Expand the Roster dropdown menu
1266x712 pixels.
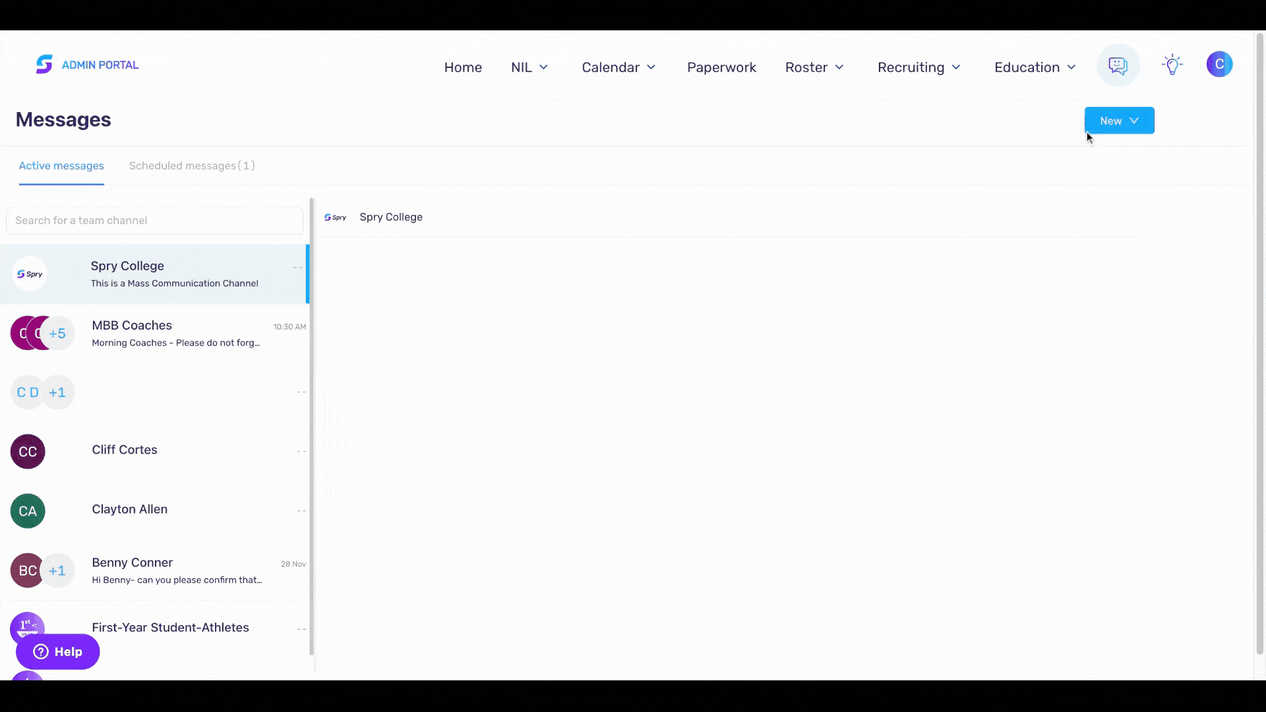(x=814, y=67)
